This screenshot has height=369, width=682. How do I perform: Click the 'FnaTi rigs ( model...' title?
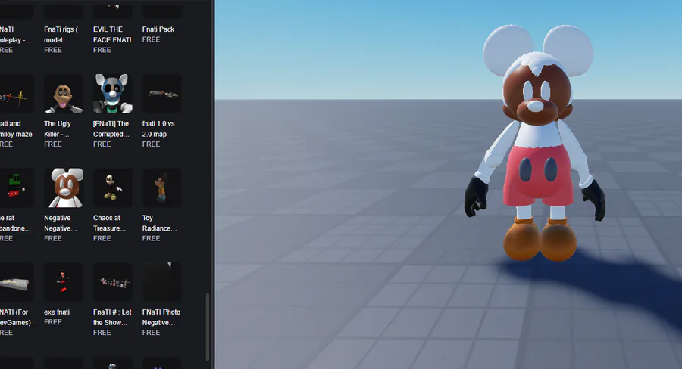point(61,35)
